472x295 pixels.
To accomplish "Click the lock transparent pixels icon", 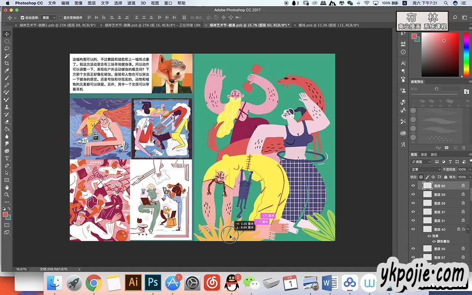I will (422, 177).
